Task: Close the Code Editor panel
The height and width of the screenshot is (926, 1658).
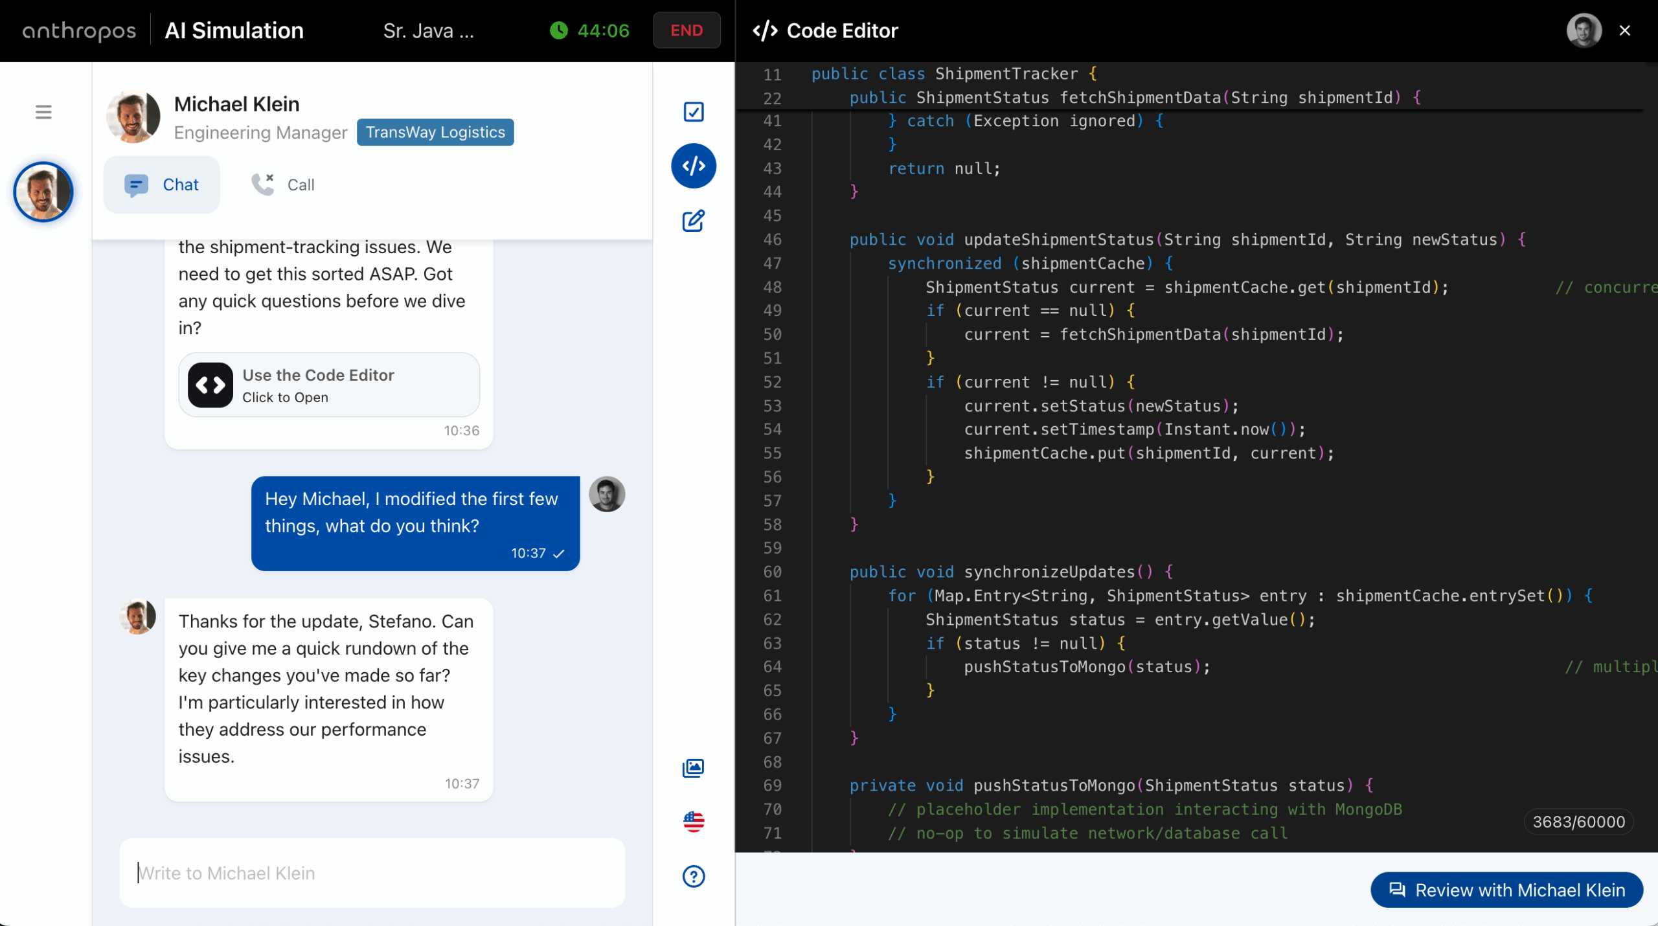Action: [x=1624, y=30]
